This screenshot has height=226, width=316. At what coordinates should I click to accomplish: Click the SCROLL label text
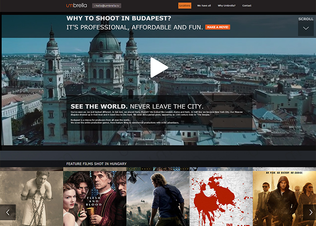tap(306, 19)
